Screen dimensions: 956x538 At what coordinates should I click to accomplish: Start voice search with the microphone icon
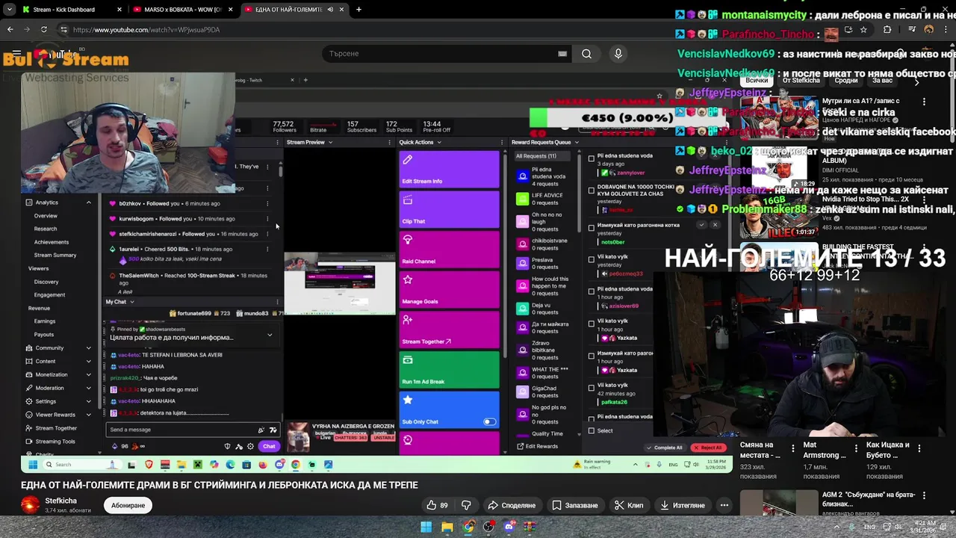coord(618,54)
